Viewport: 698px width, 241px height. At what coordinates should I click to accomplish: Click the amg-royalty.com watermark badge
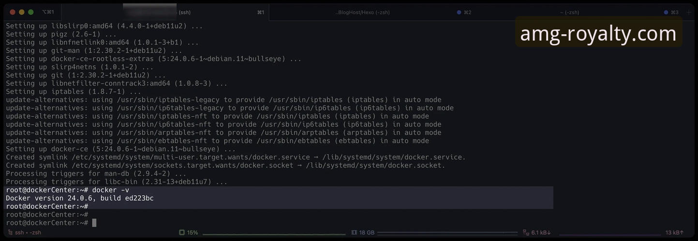point(598,33)
